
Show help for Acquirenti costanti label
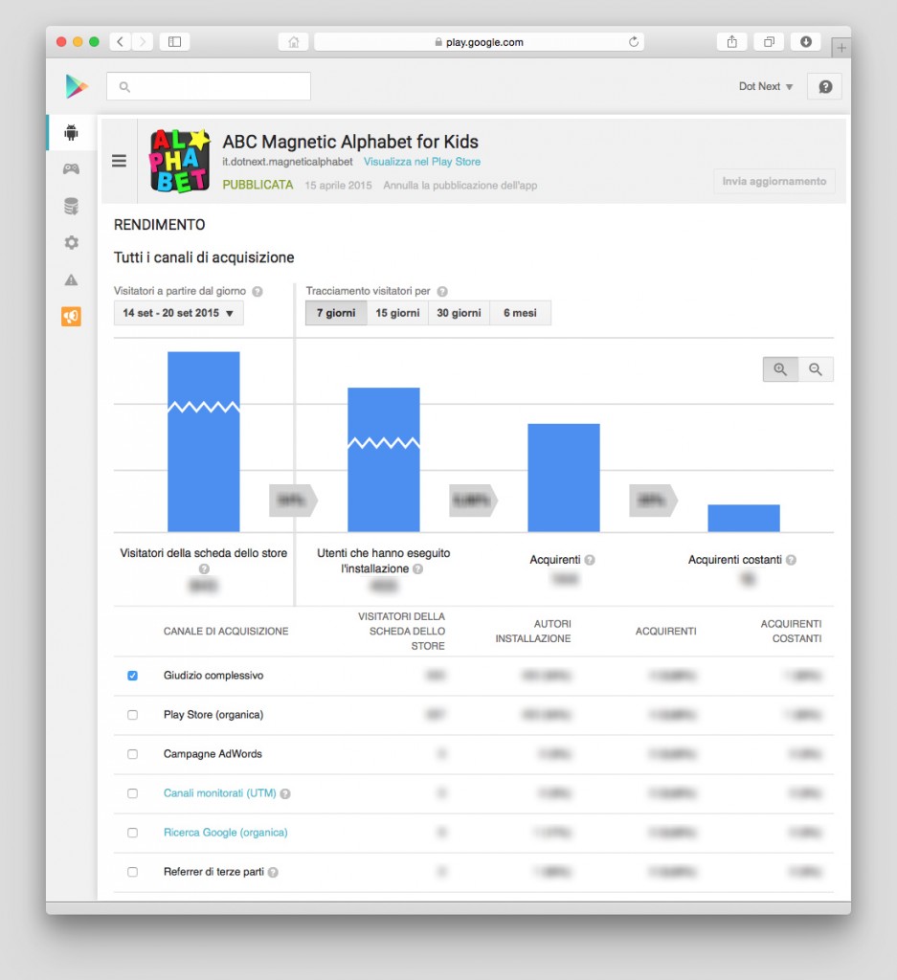791,560
